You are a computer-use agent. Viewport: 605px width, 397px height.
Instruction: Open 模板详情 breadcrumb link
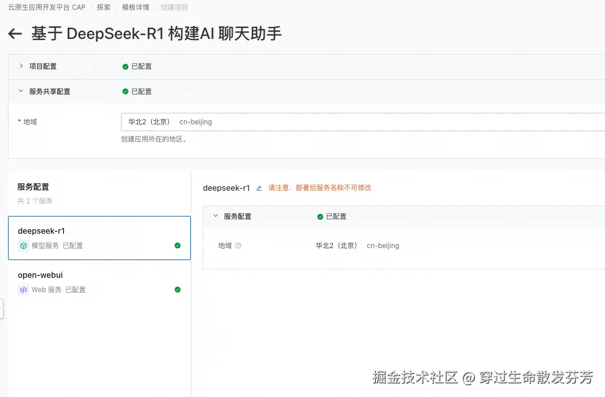pyautogui.click(x=136, y=7)
